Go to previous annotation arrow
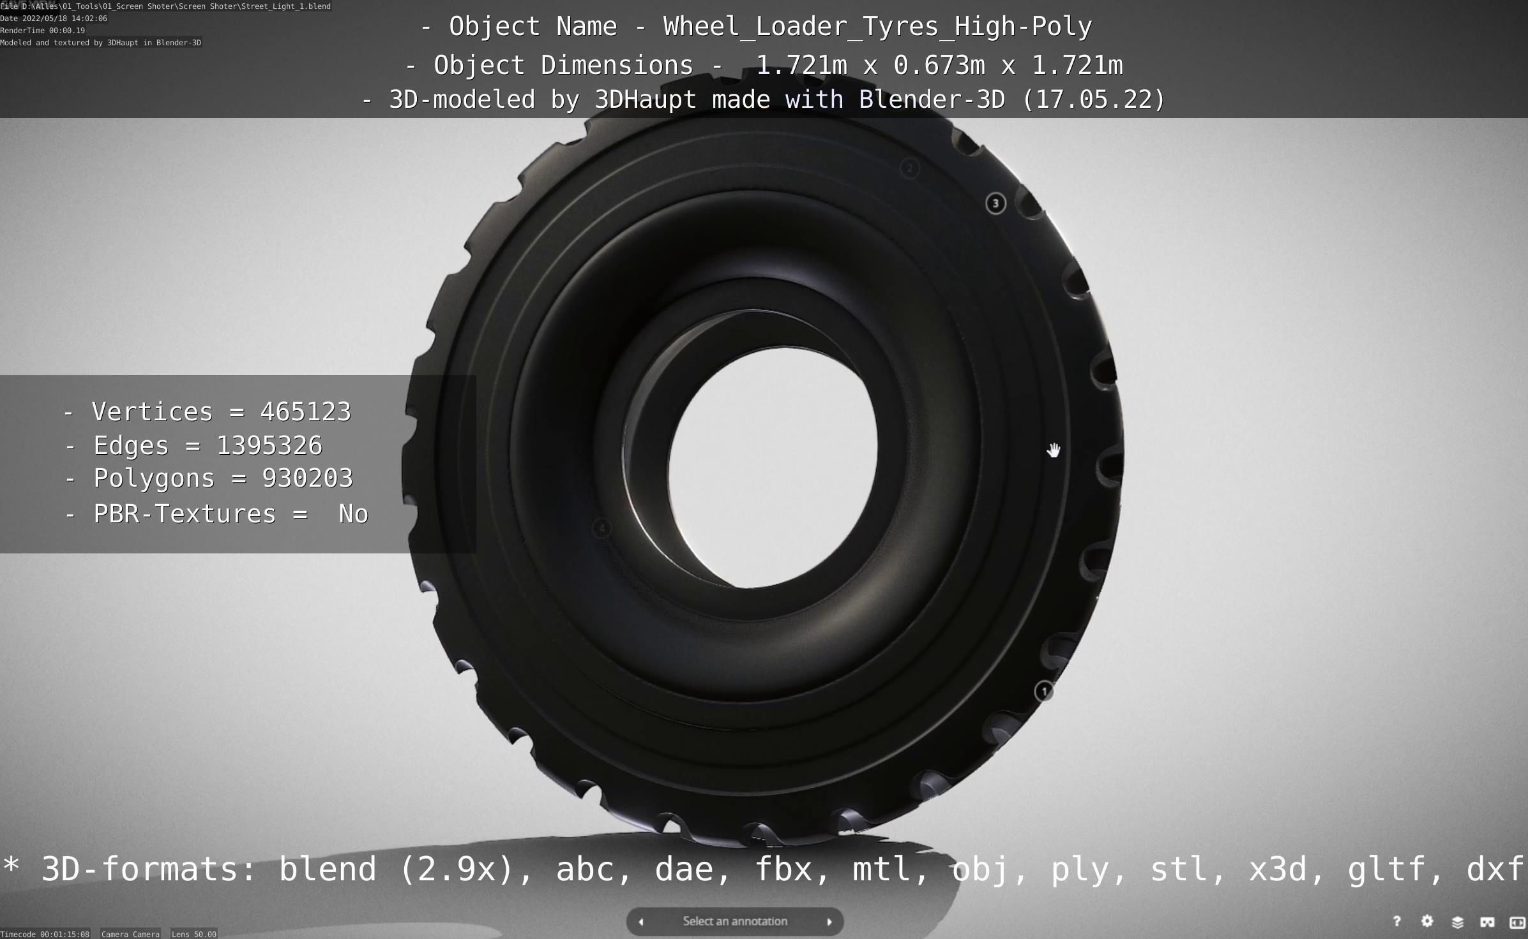The image size is (1528, 939). (641, 922)
